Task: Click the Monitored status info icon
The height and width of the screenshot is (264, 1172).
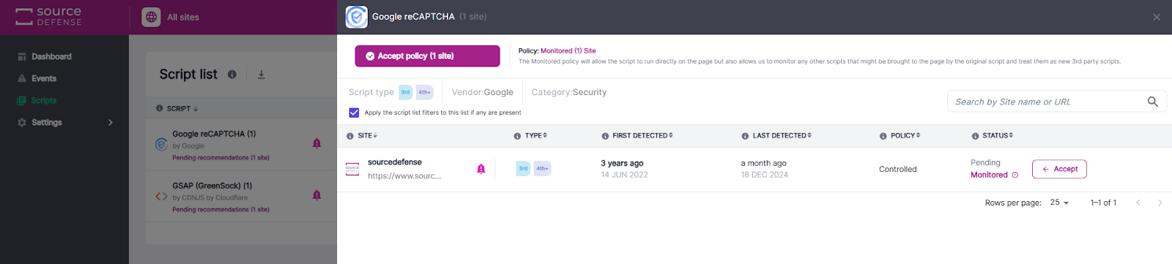Action: [x=1015, y=176]
